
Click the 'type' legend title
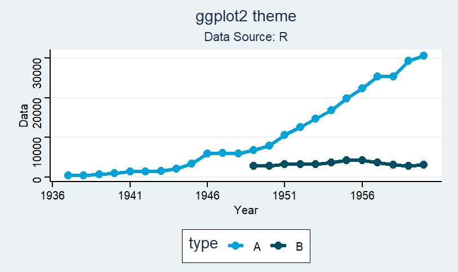[x=203, y=243]
